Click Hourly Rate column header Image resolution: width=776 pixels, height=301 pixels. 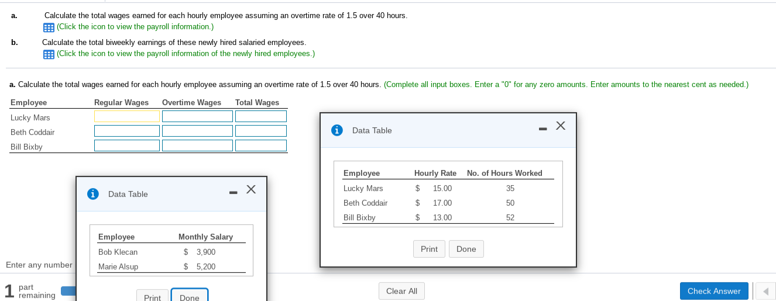point(435,173)
